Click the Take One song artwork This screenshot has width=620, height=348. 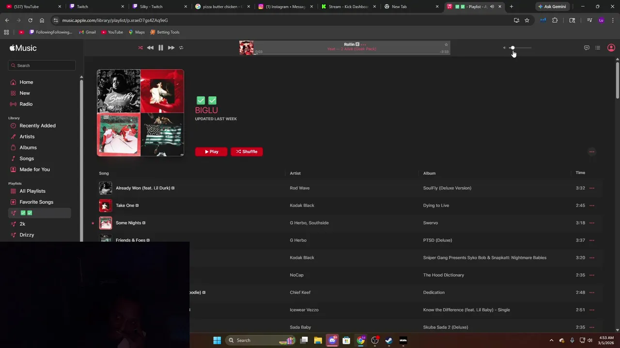[x=106, y=205]
